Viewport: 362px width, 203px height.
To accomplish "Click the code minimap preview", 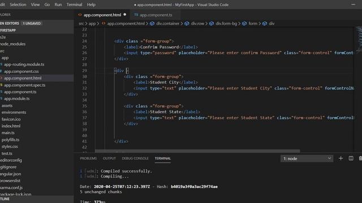I will [x=359, y=39].
